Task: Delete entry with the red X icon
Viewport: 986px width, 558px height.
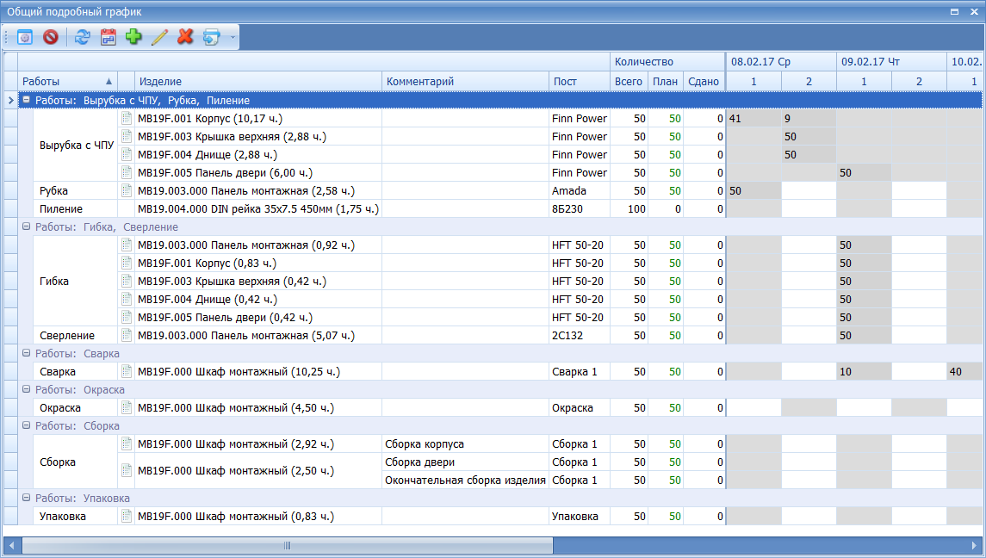Action: (185, 37)
